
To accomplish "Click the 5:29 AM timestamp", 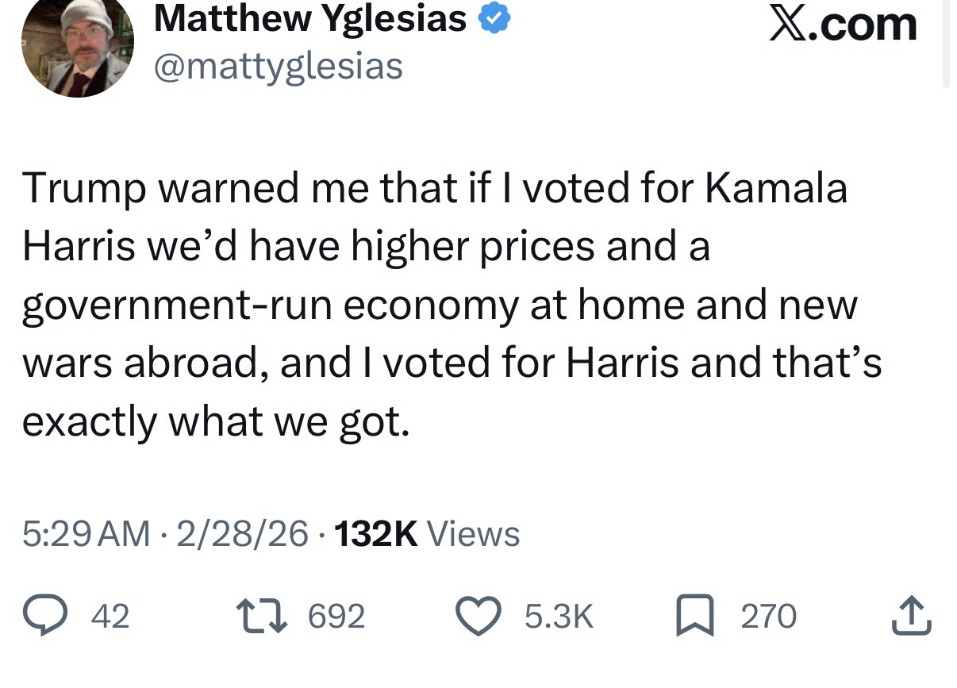I will click(85, 533).
